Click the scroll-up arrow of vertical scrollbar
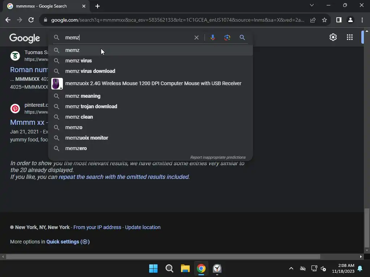The height and width of the screenshot is (277, 370). pyautogui.click(x=367, y=31)
